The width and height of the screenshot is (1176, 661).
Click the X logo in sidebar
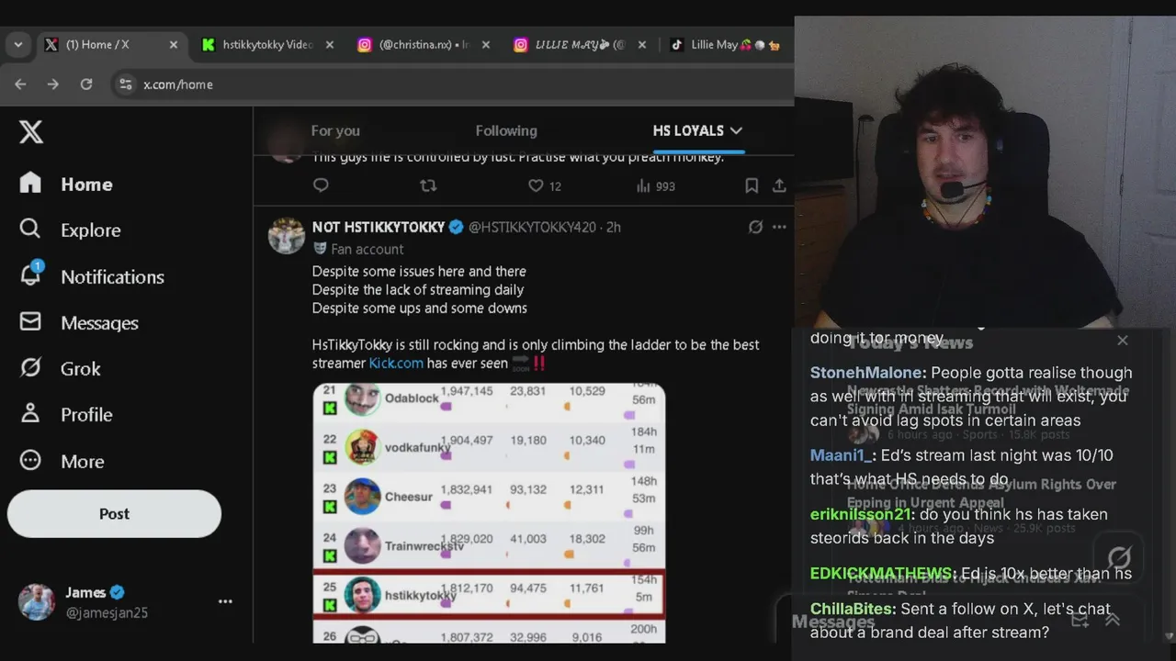pos(31,132)
